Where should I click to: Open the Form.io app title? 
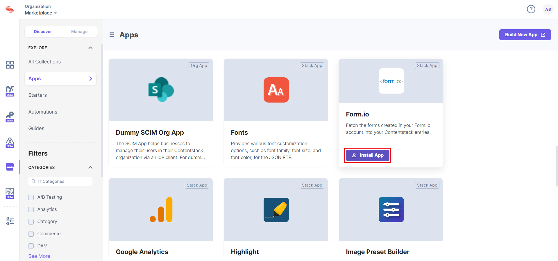[x=357, y=114]
